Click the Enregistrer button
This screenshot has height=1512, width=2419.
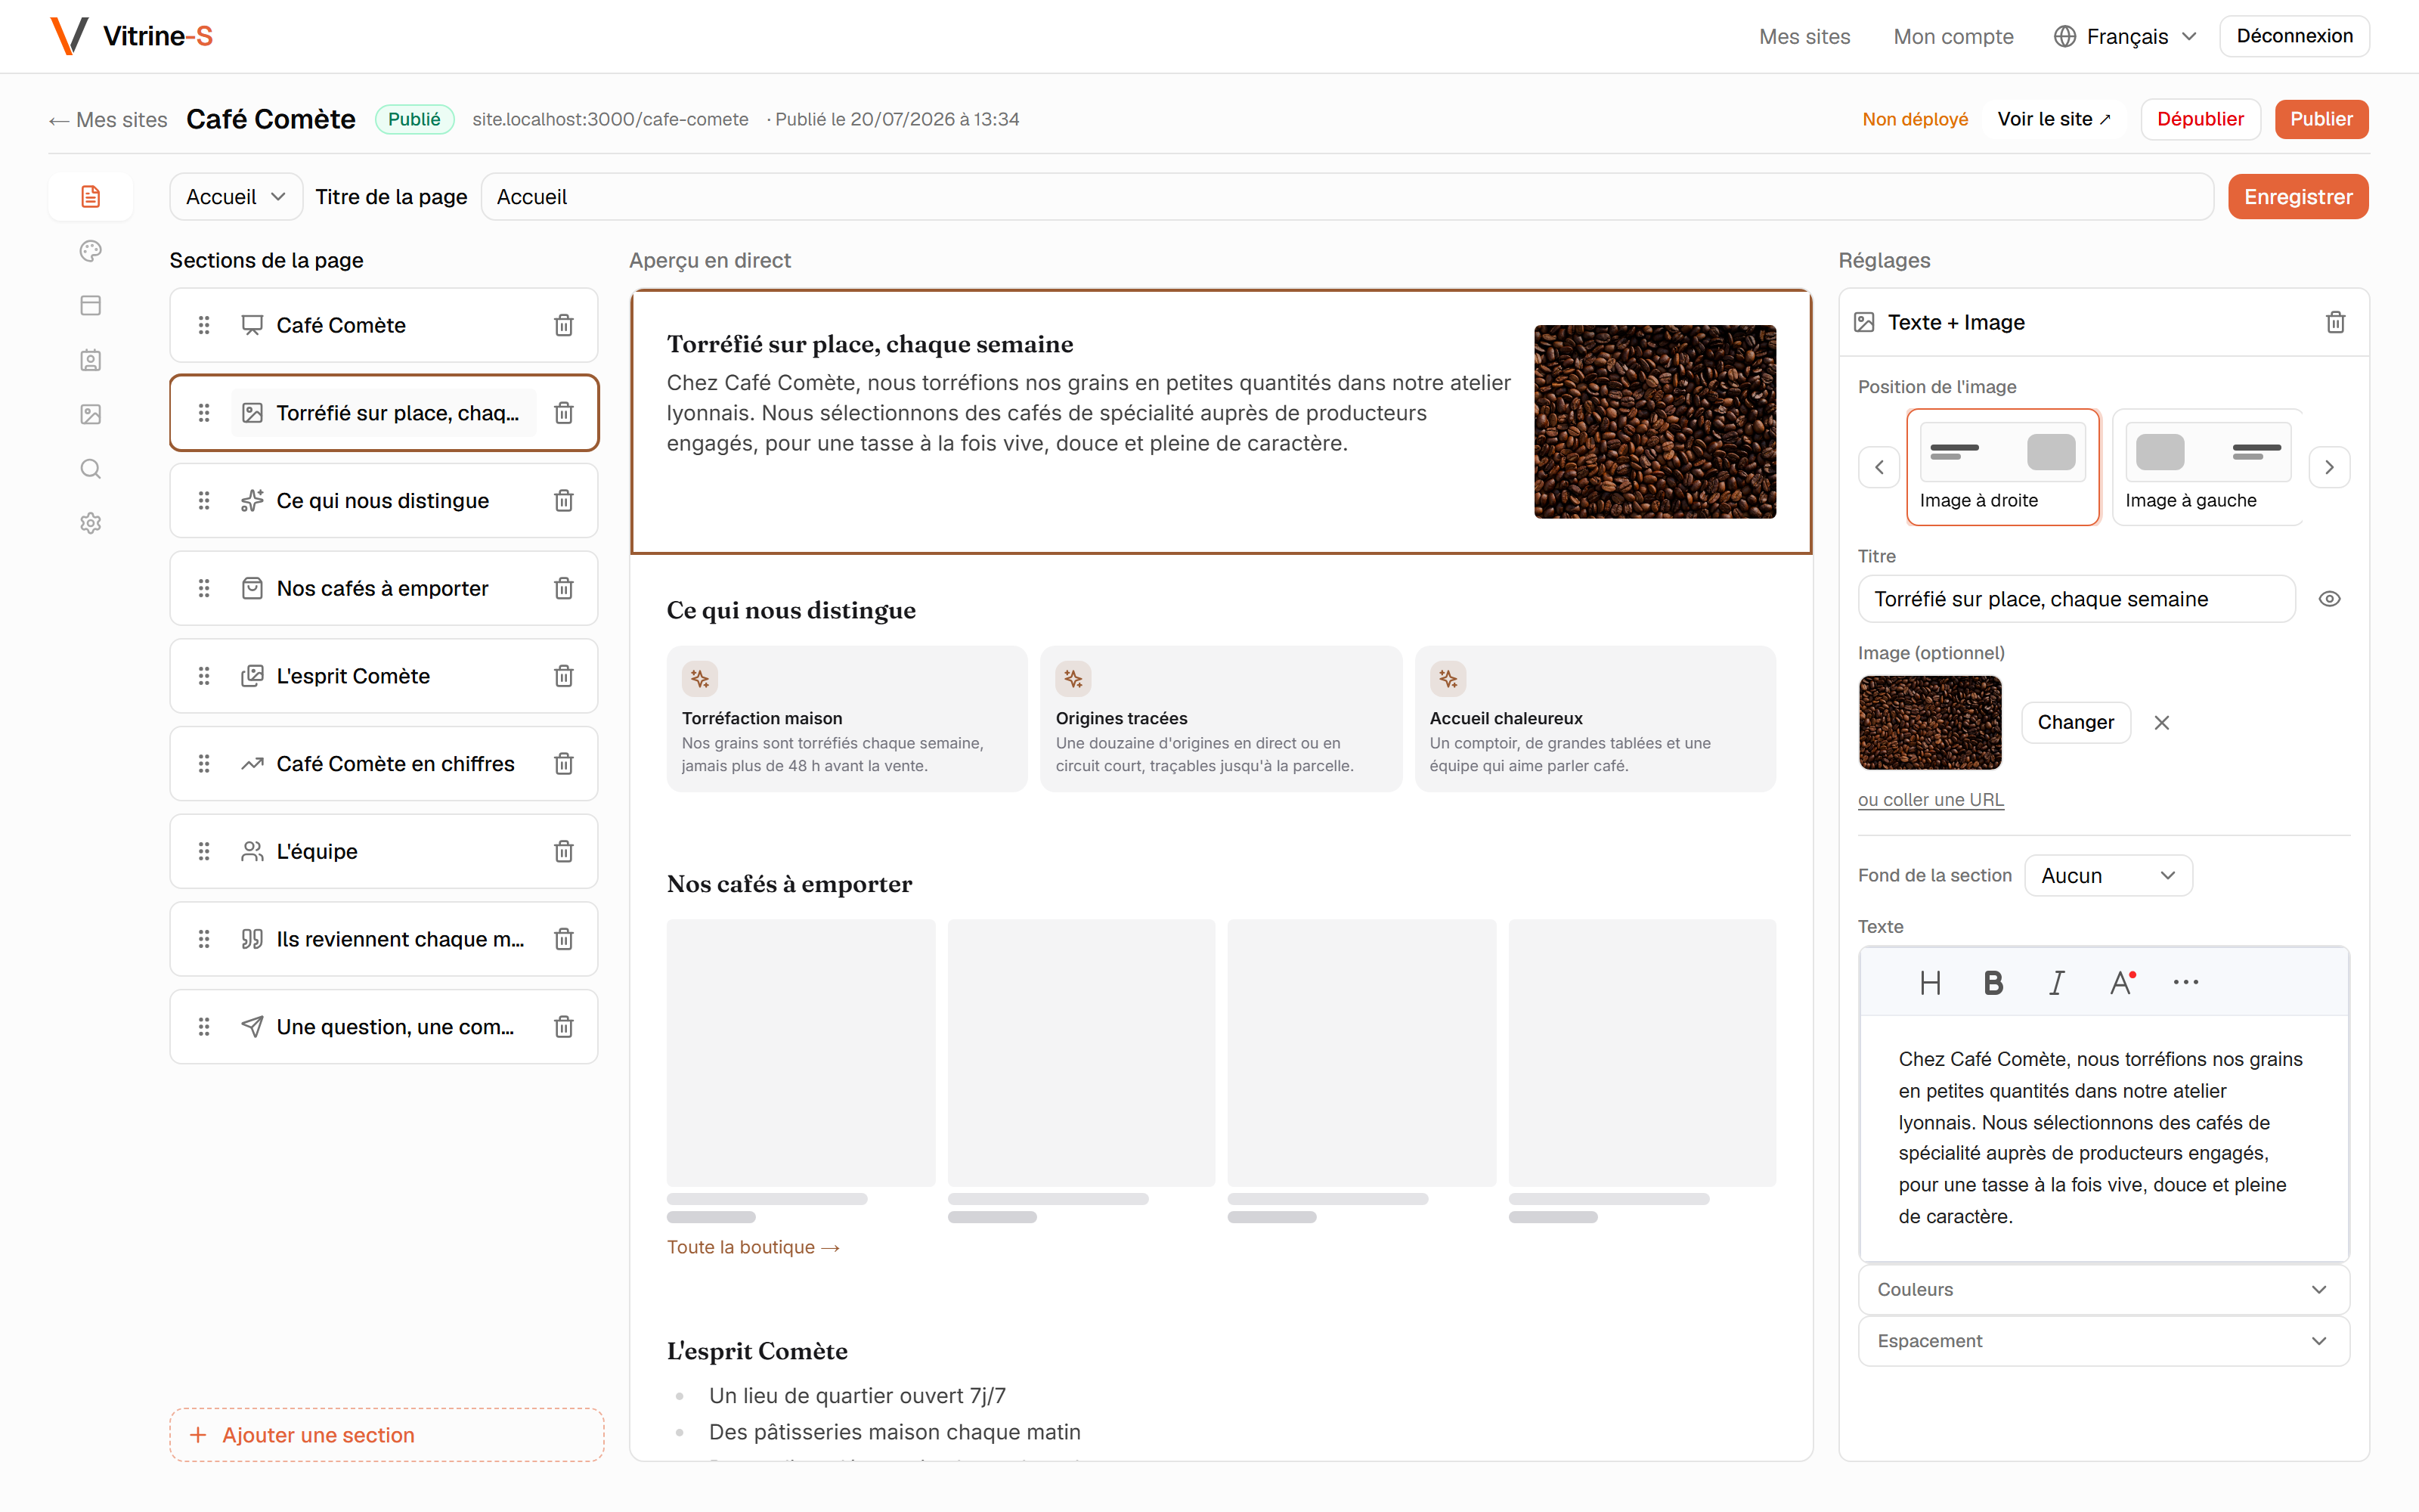click(x=2298, y=197)
